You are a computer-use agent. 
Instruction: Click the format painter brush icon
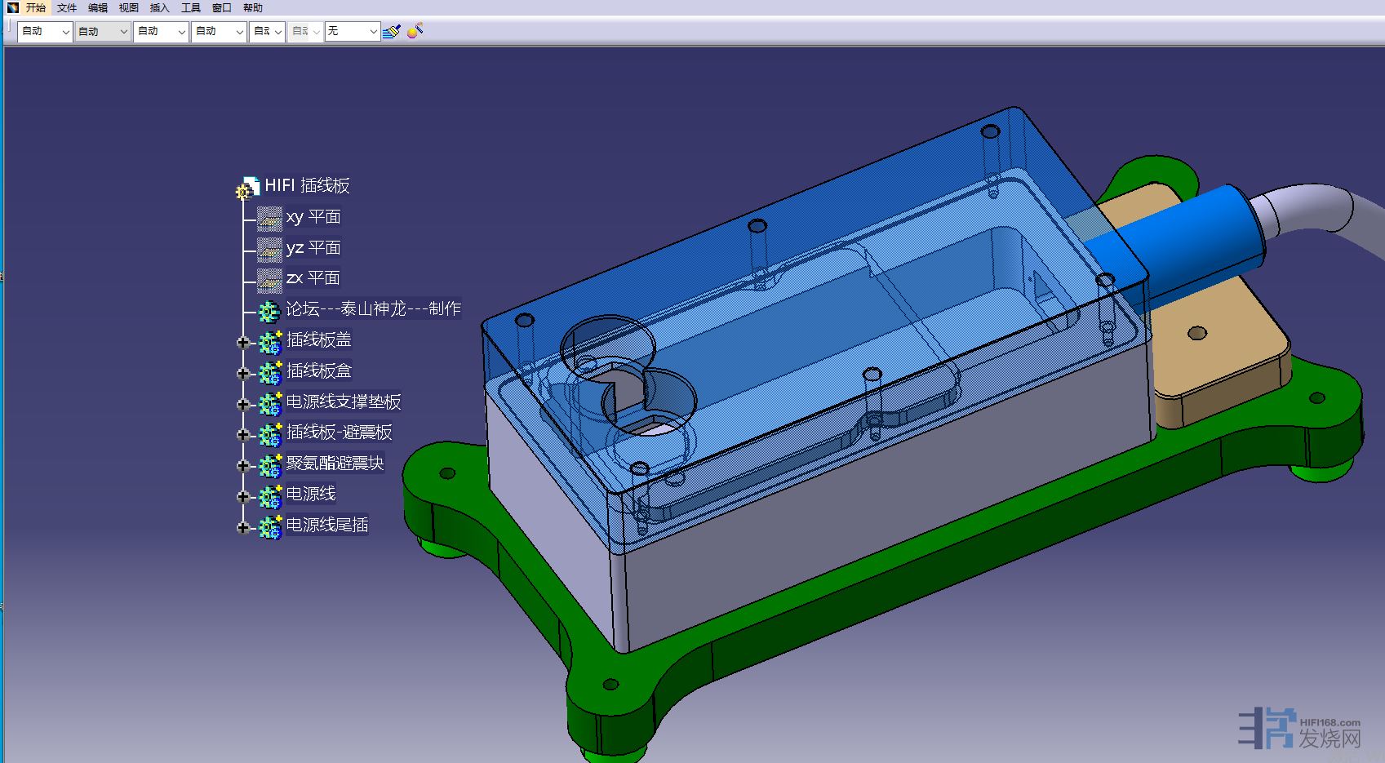coord(392,31)
